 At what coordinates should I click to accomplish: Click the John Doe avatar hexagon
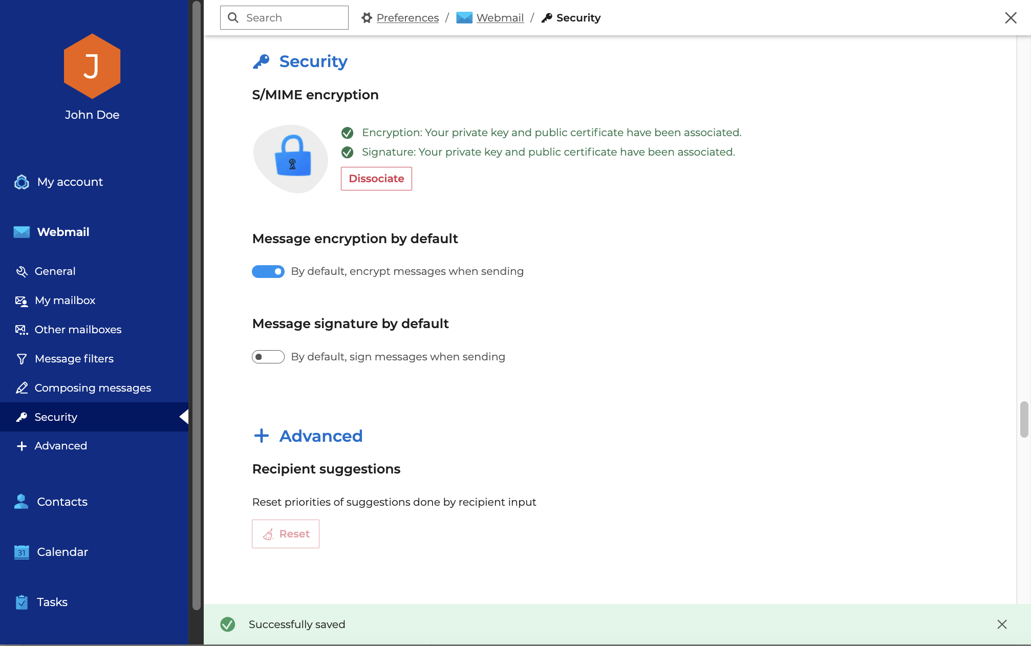pyautogui.click(x=92, y=67)
